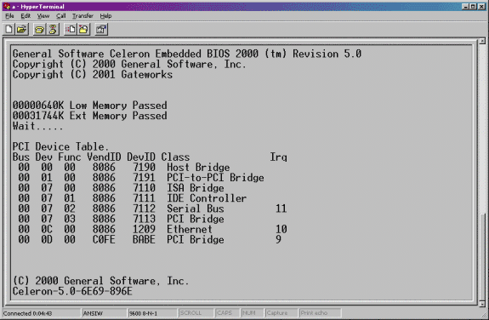Click the Call telephone toolbar icon
Viewport: 489px width, 320px height.
pyautogui.click(x=39, y=29)
